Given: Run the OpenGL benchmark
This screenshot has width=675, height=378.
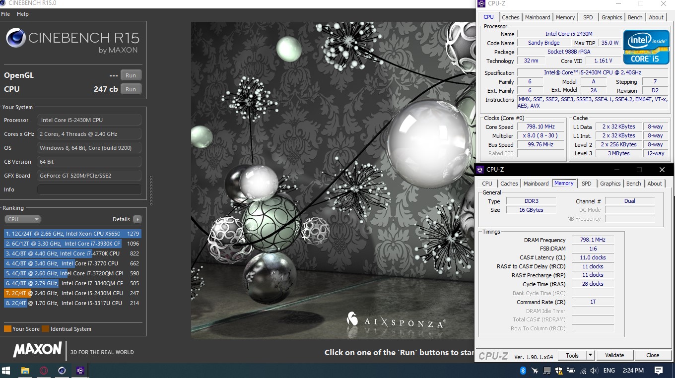Looking at the screenshot, I should 131,75.
